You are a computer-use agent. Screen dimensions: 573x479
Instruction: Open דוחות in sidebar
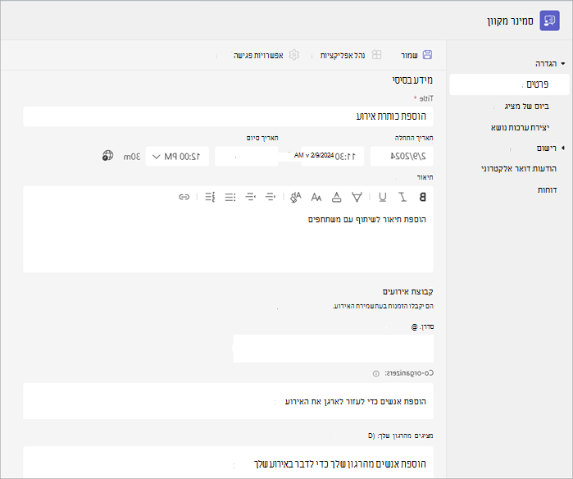547,189
